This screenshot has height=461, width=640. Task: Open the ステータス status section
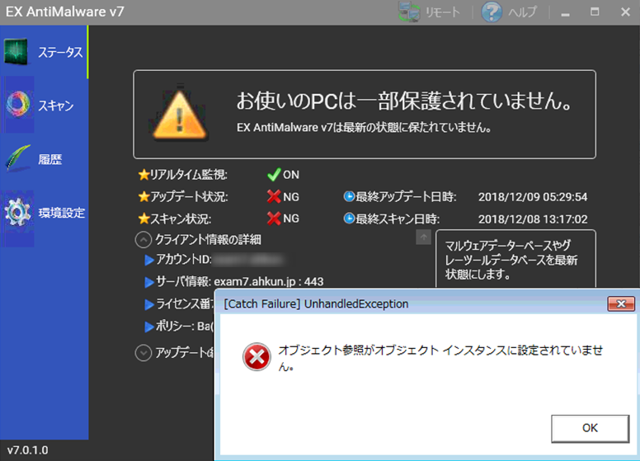(x=44, y=52)
